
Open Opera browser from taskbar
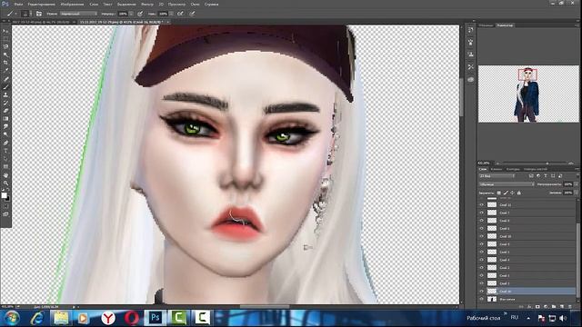tap(131, 318)
